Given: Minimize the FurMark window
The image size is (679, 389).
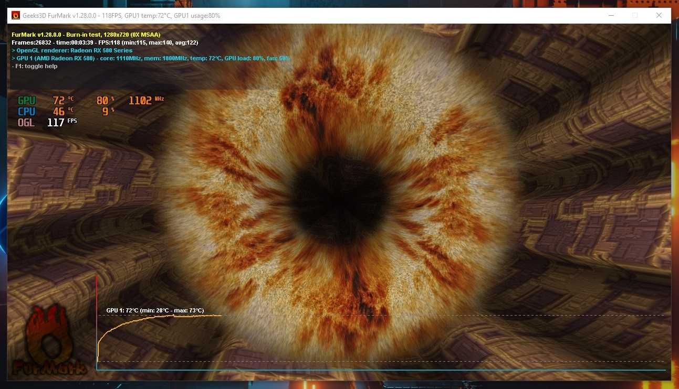Looking at the screenshot, I should tap(611, 16).
